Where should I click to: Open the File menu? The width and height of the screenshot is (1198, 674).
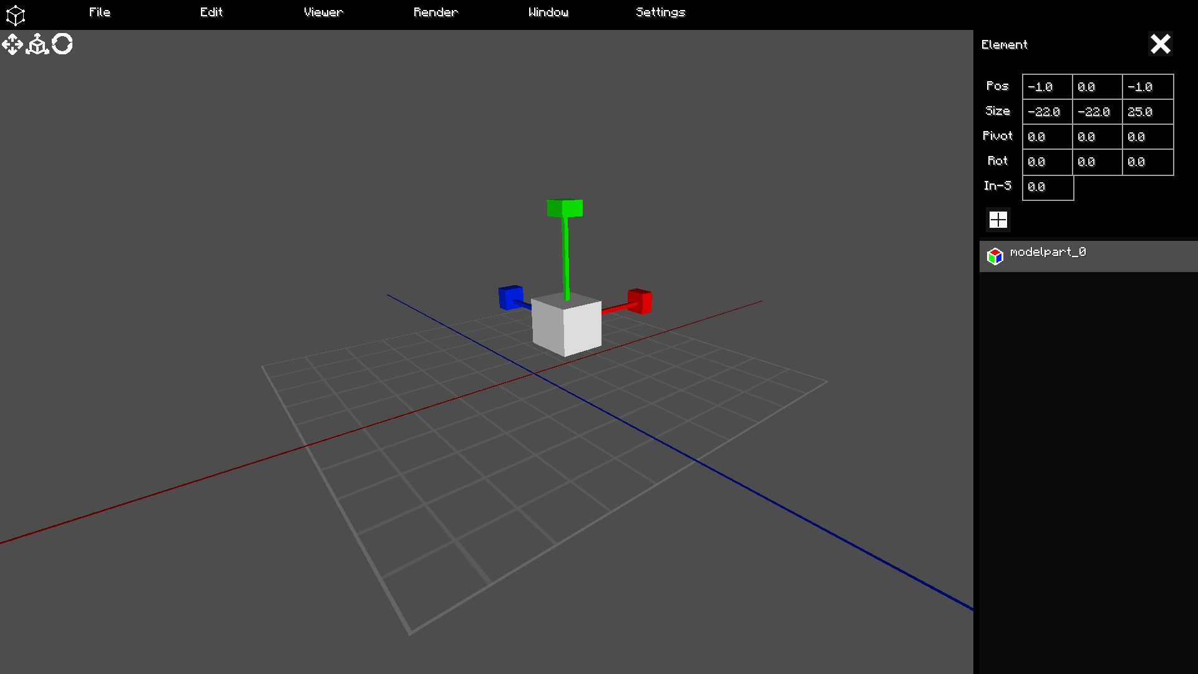(100, 12)
